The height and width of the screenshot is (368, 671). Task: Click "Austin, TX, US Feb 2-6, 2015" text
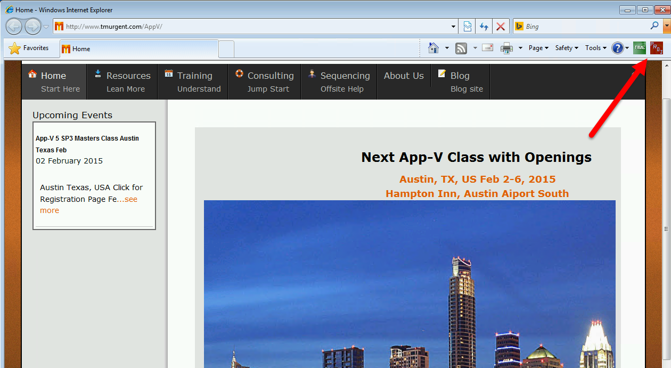478,179
